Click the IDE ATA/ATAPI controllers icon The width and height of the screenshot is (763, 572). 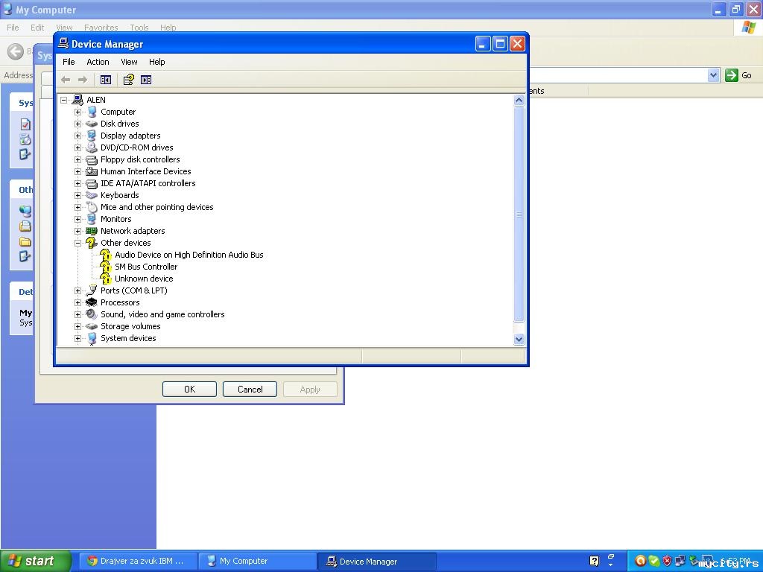coord(92,183)
